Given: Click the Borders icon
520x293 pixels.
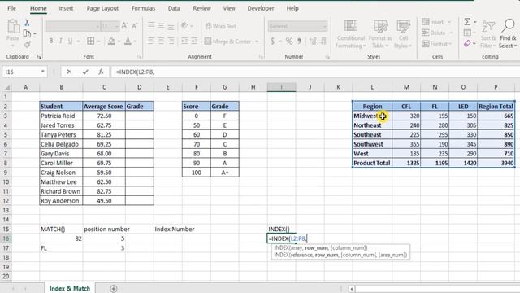Looking at the screenshot, I should point(90,41).
